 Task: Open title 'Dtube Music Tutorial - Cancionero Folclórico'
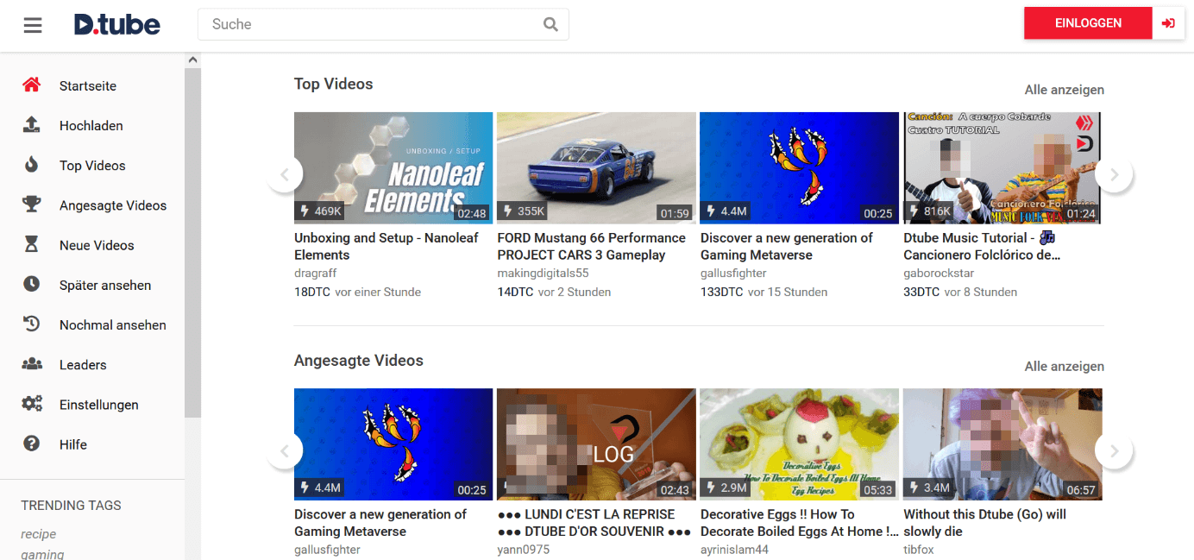point(982,247)
